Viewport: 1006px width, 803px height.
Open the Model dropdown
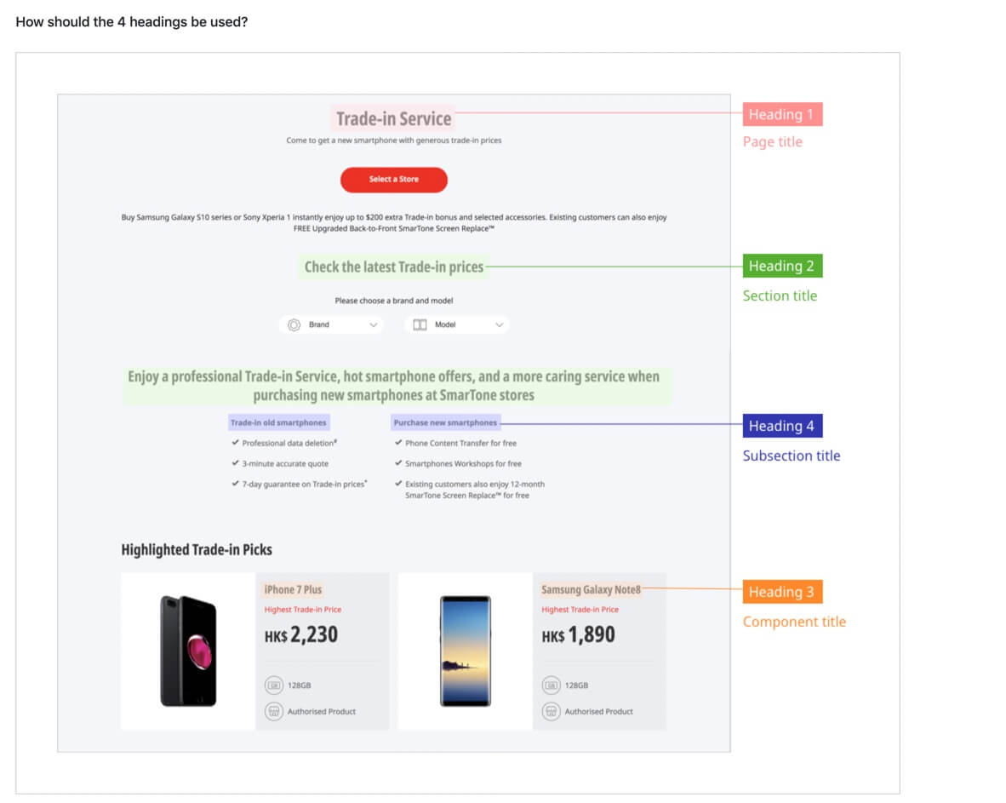[x=457, y=324]
